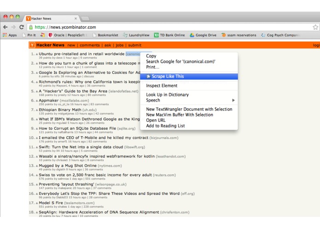Click the browser back arrow
The width and height of the screenshot is (320, 228).
click(x=6, y=27)
